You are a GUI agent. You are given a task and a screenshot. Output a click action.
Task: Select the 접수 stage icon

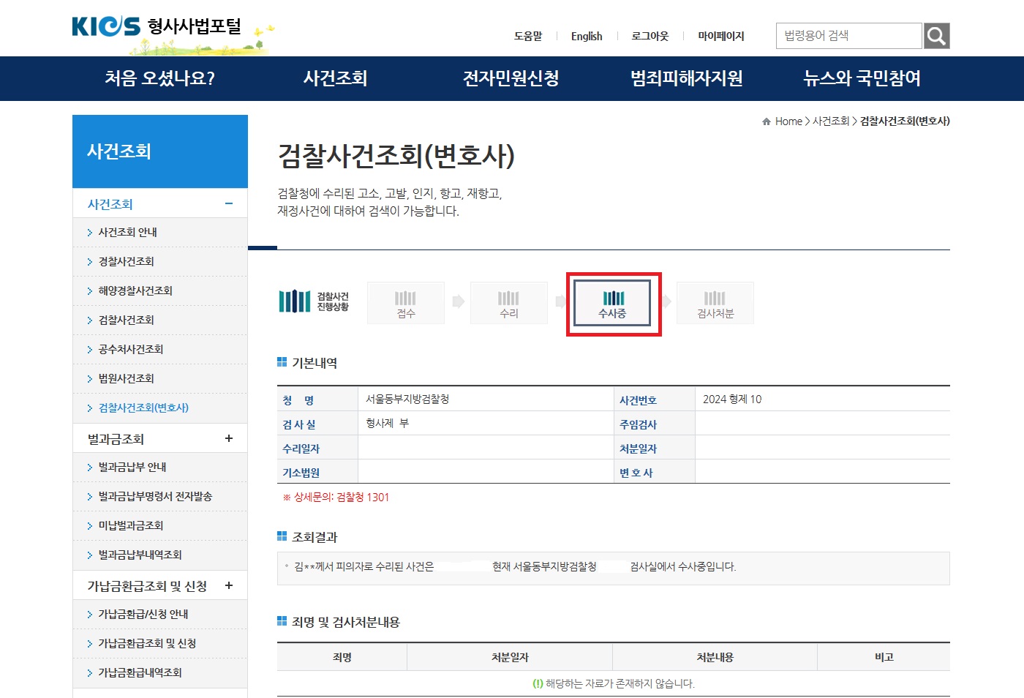point(405,302)
